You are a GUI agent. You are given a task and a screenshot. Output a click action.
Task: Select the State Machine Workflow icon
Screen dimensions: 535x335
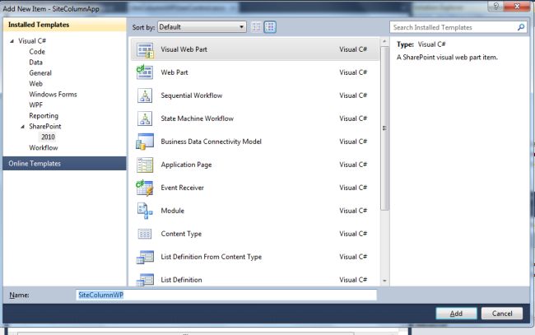click(145, 119)
